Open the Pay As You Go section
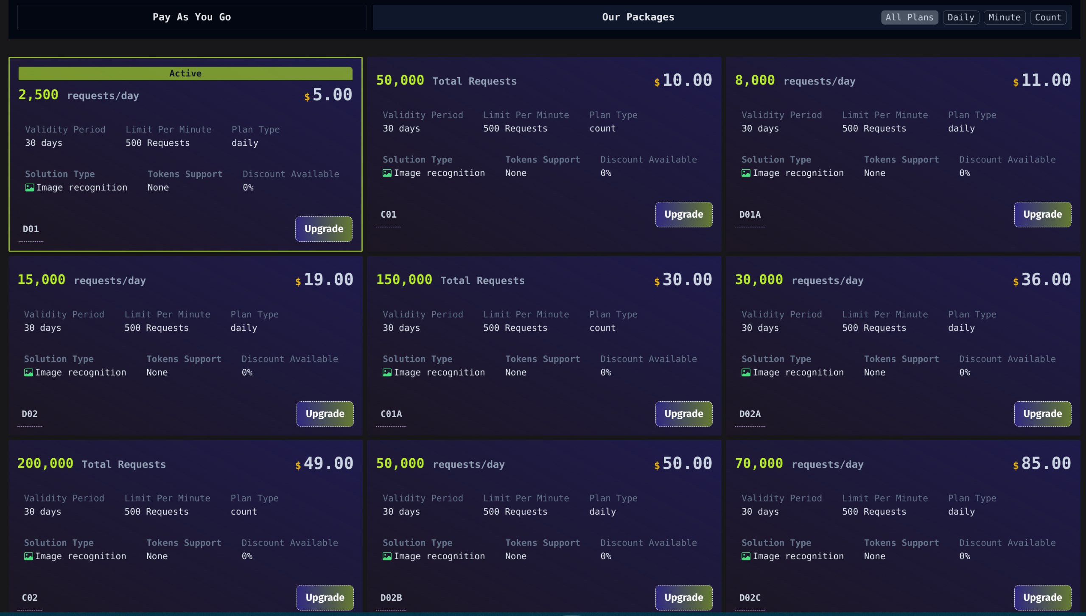This screenshot has width=1086, height=616. click(x=192, y=17)
